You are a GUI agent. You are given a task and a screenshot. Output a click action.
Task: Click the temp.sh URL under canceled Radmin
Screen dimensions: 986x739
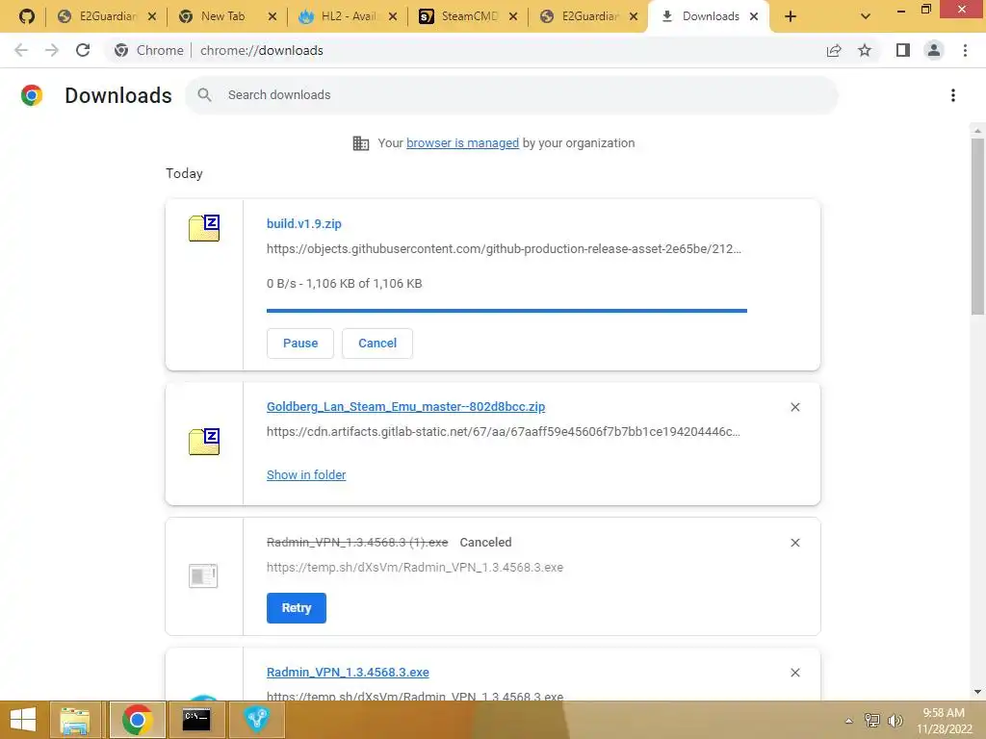tap(415, 568)
